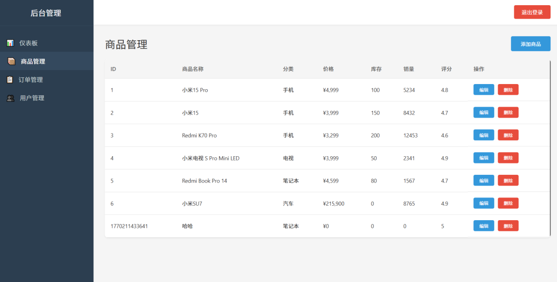Screen dimensions: 557x282
Task: Select the 小米15 Pro name cell
Action: click(x=195, y=90)
